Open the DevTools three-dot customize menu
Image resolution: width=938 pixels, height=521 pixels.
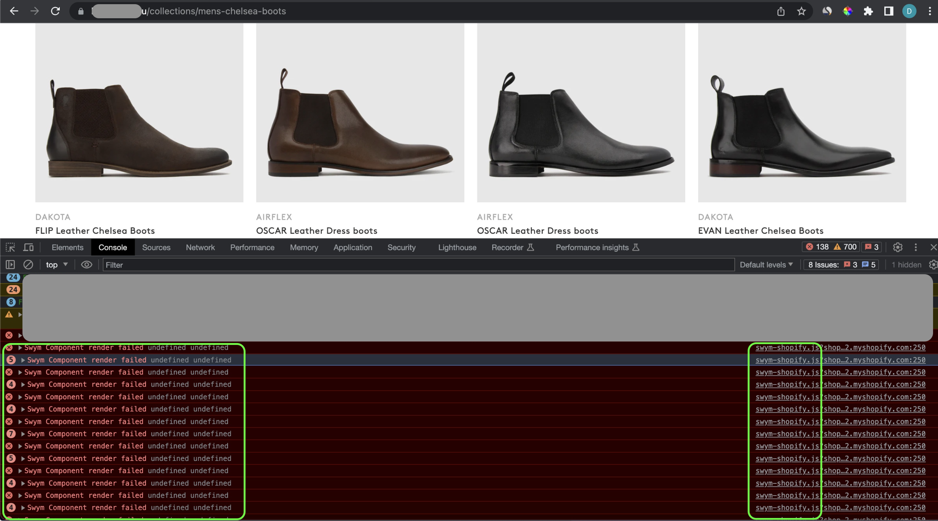click(916, 248)
